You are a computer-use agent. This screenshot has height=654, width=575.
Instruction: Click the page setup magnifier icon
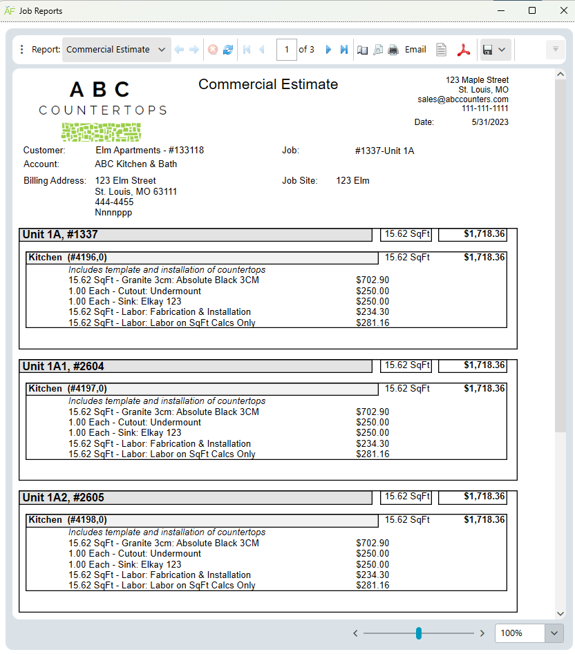coord(378,50)
